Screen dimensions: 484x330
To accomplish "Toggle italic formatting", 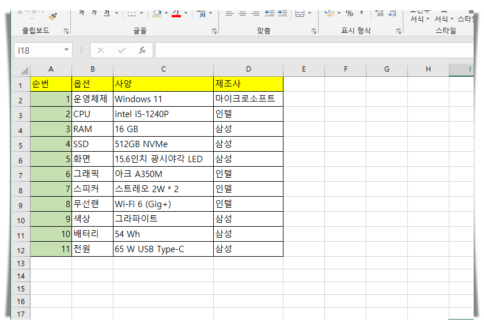I will pyautogui.click(x=94, y=13).
